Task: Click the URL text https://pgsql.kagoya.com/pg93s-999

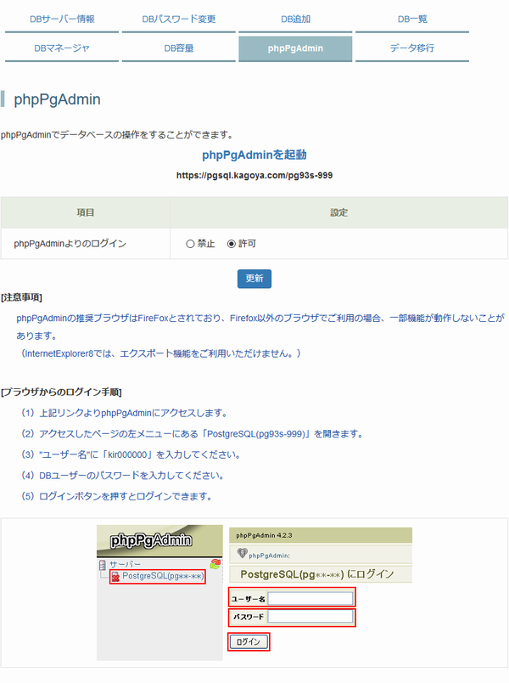Action: pos(255,176)
